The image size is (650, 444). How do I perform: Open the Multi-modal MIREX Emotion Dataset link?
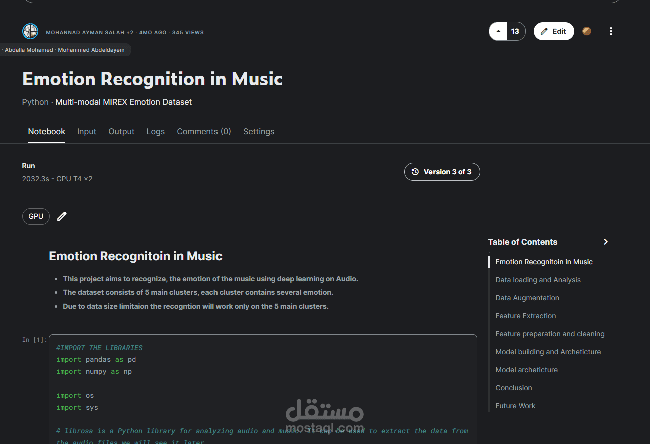click(123, 102)
